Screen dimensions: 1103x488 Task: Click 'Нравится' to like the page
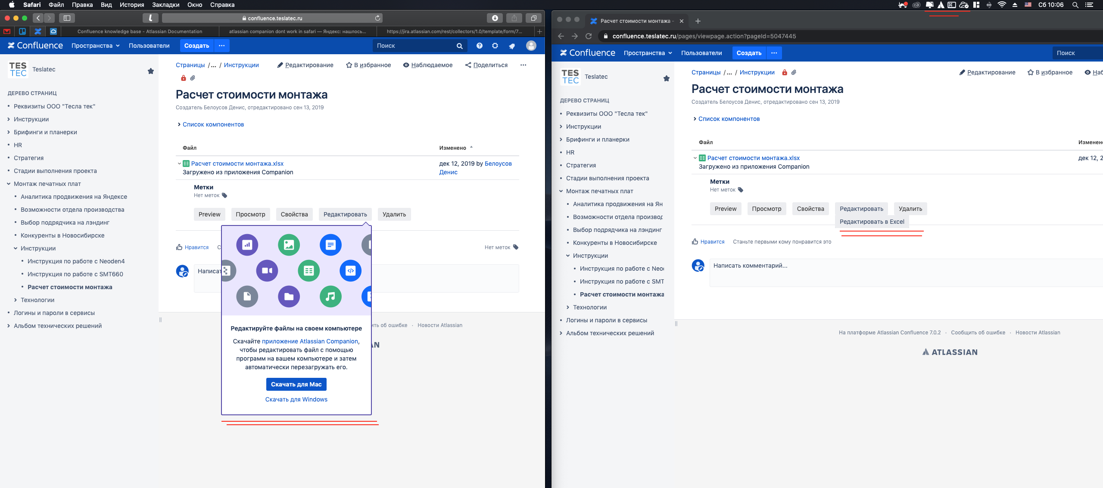click(x=196, y=247)
